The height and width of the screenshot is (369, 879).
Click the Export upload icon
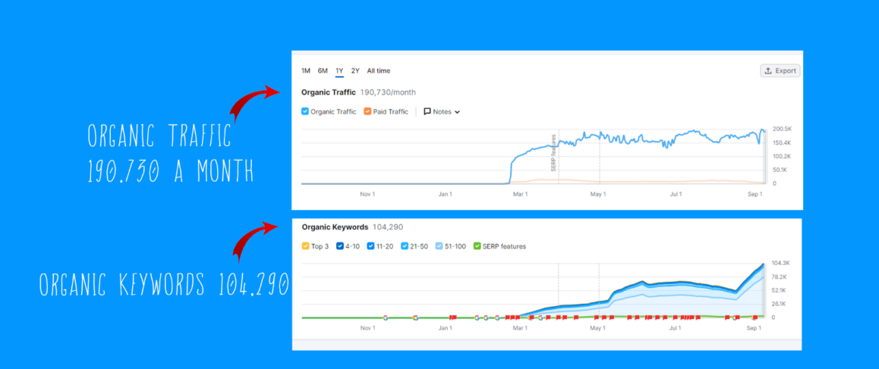click(768, 71)
